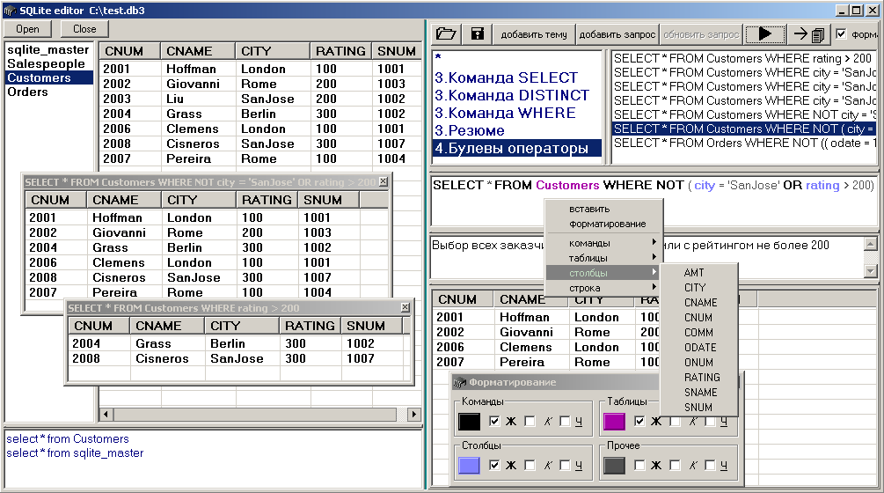Click the добавить запрос button
The height and width of the screenshot is (493, 884).
[617, 34]
